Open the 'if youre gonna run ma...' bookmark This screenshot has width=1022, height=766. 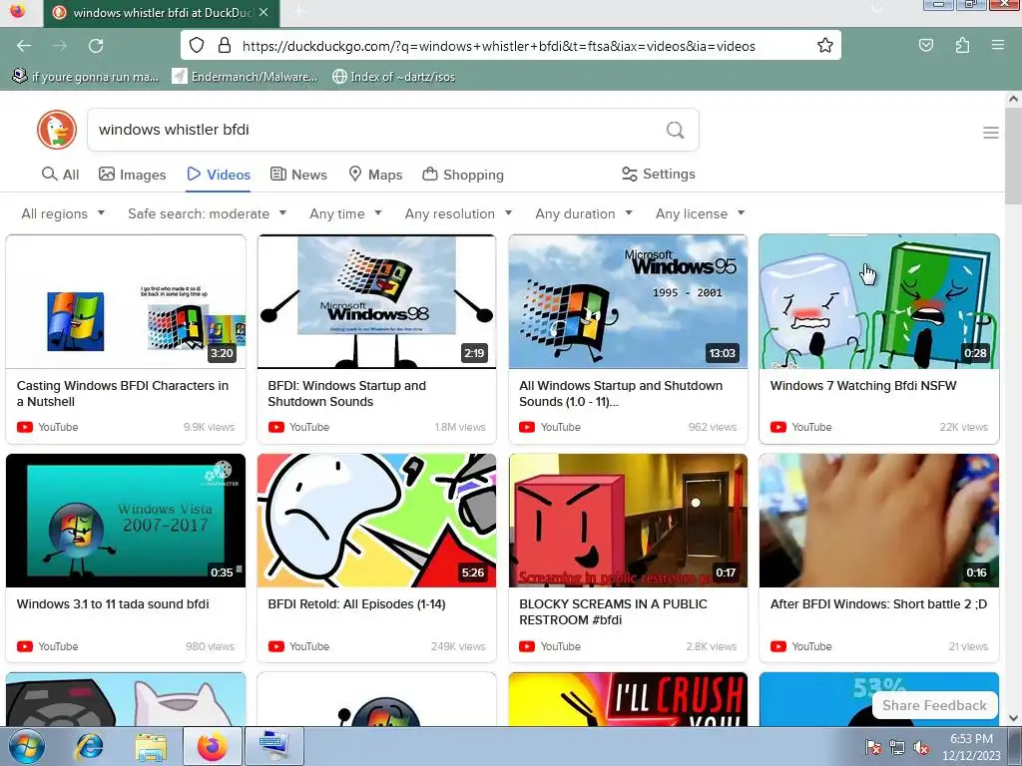tap(86, 77)
